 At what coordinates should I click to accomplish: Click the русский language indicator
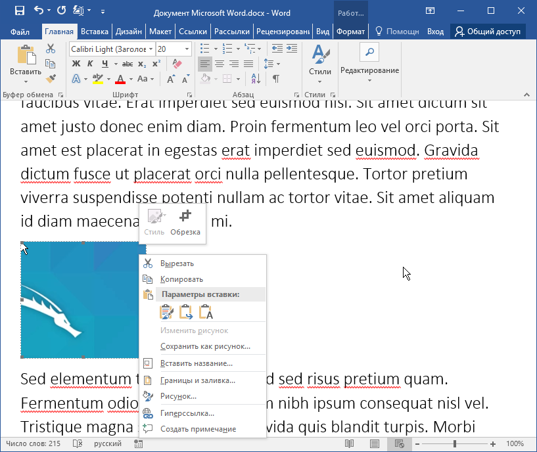(108, 443)
